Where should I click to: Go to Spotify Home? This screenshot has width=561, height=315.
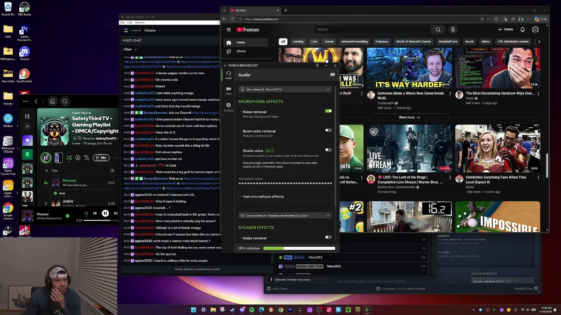(53, 101)
